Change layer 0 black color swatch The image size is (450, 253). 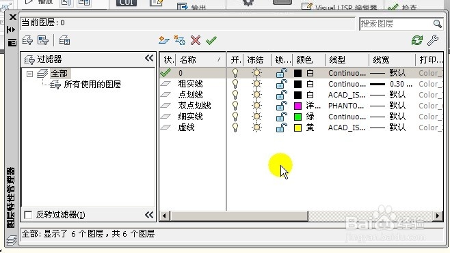tap(298, 73)
